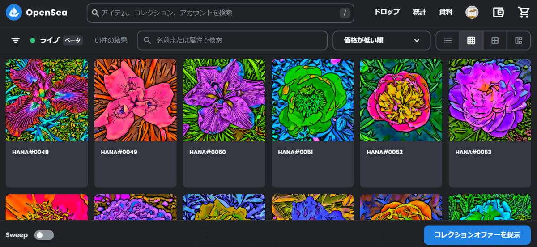Image resolution: width=537 pixels, height=247 pixels.
Task: Click the magnifier in the global search bar
Action: tap(95, 13)
